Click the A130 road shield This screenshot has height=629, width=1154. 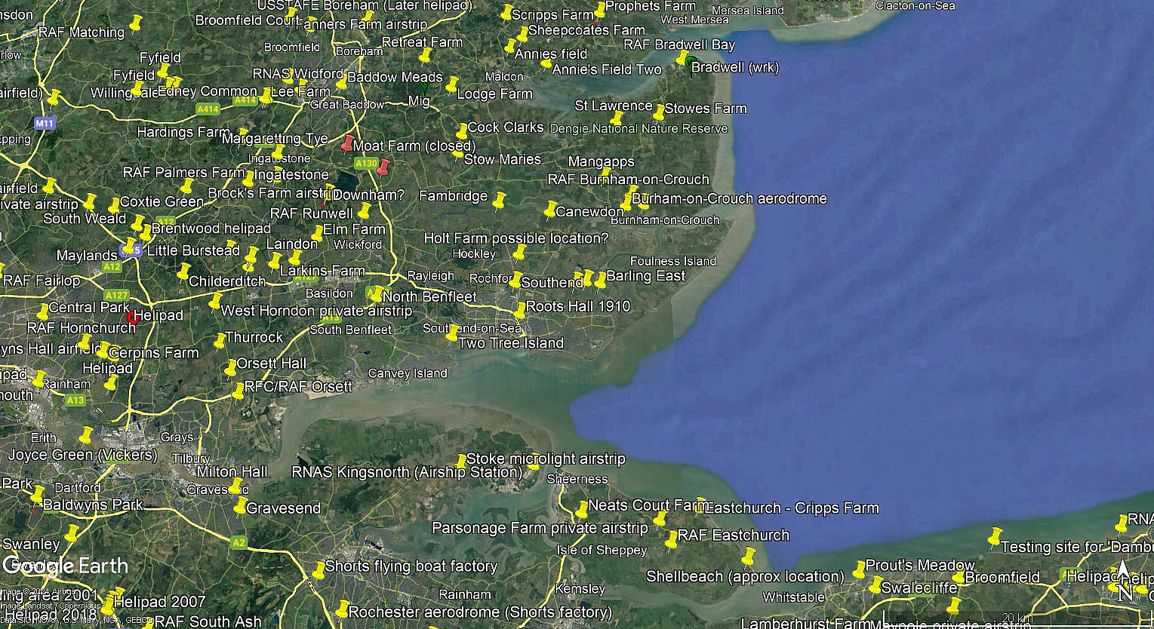point(366,163)
